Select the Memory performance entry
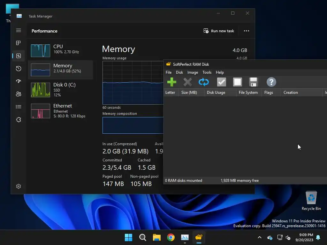This screenshot has height=245, width=327. (x=60, y=70)
